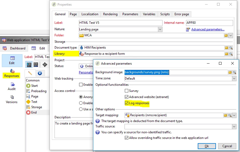The image size is (240, 152).
Task: Select the 'Use a s...' radio button
Action: point(81,109)
